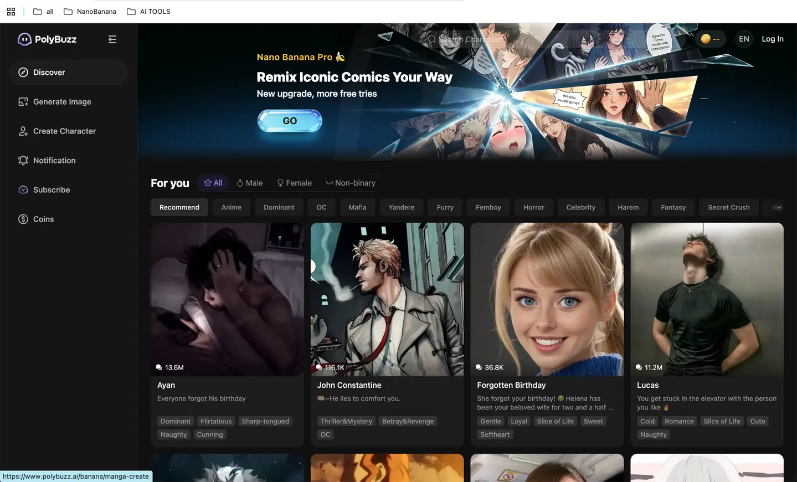Switch to the Yandere category tab

point(401,207)
